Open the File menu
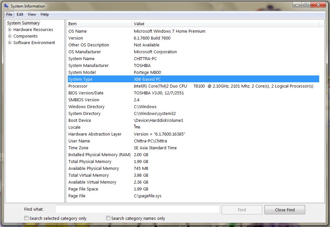Screen dimensions: 330x227 click(x=9, y=14)
